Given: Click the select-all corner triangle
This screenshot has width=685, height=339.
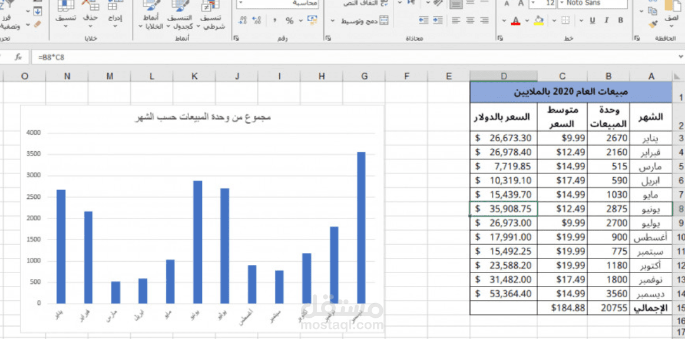Looking at the screenshot, I should click(678, 76).
